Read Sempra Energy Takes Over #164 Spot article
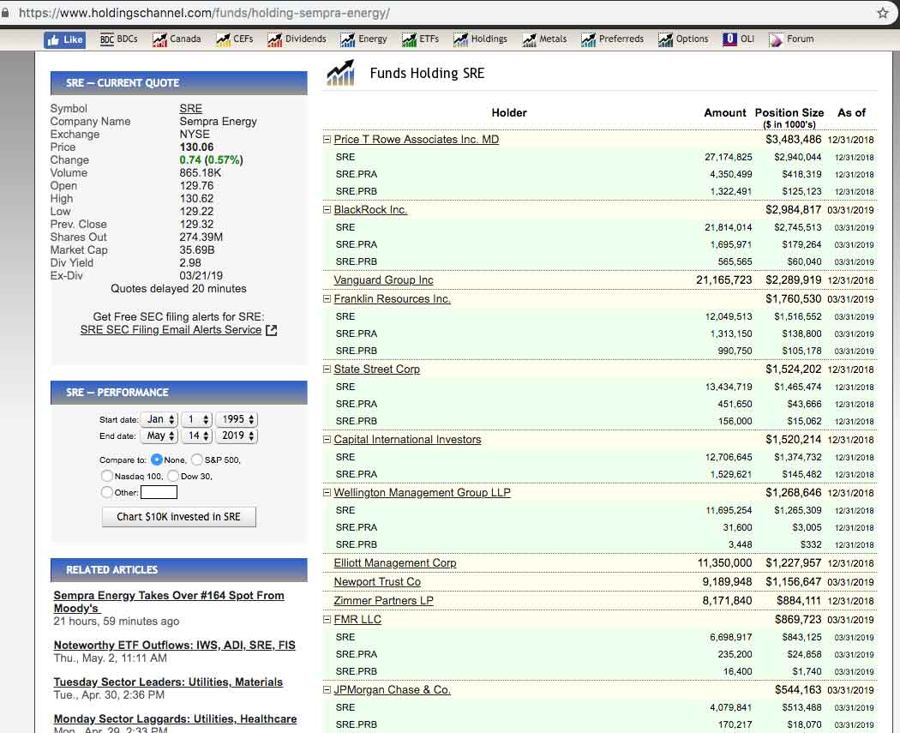900x733 pixels. pyautogui.click(x=169, y=602)
